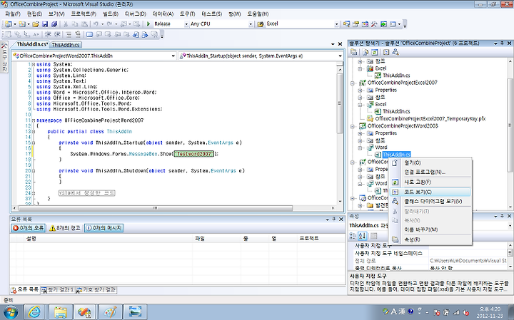Click the Save All icon
Viewport: 514px width, 320px height.
point(54,24)
